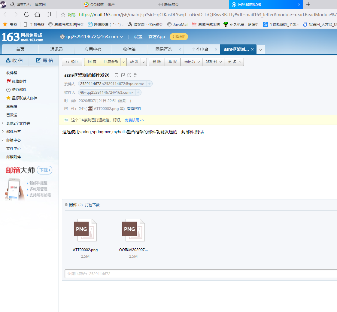Reload the page with the refresh icon
This screenshot has width=337, height=312.
pos(27,14)
